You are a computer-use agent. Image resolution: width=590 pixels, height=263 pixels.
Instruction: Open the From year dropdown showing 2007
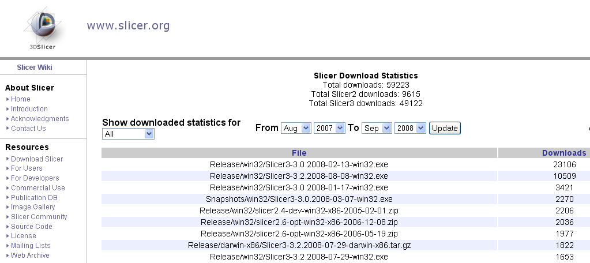pyautogui.click(x=329, y=128)
